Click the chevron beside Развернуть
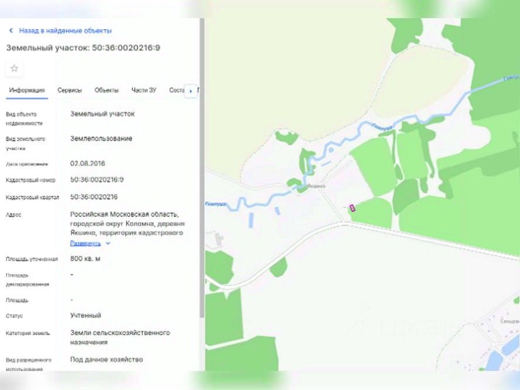Image resolution: width=520 pixels, height=390 pixels. tap(108, 244)
